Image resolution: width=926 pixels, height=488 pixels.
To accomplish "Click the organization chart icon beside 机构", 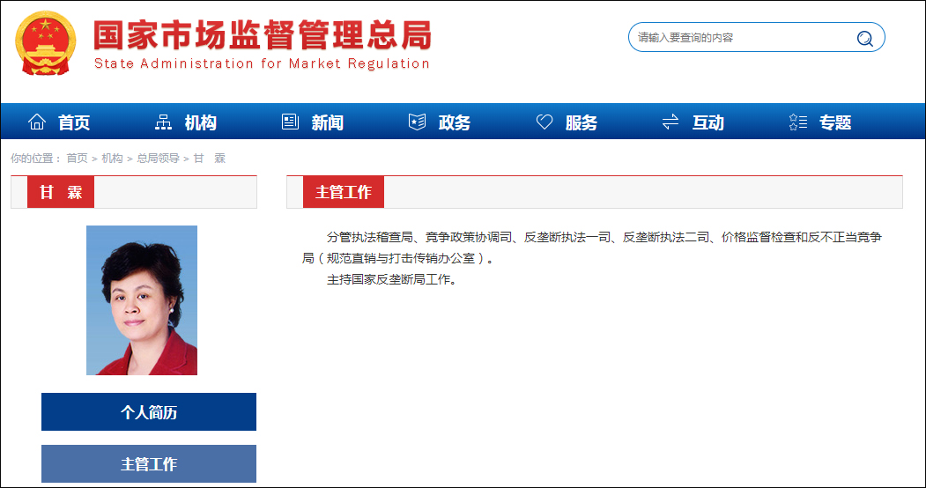I will coord(163,122).
